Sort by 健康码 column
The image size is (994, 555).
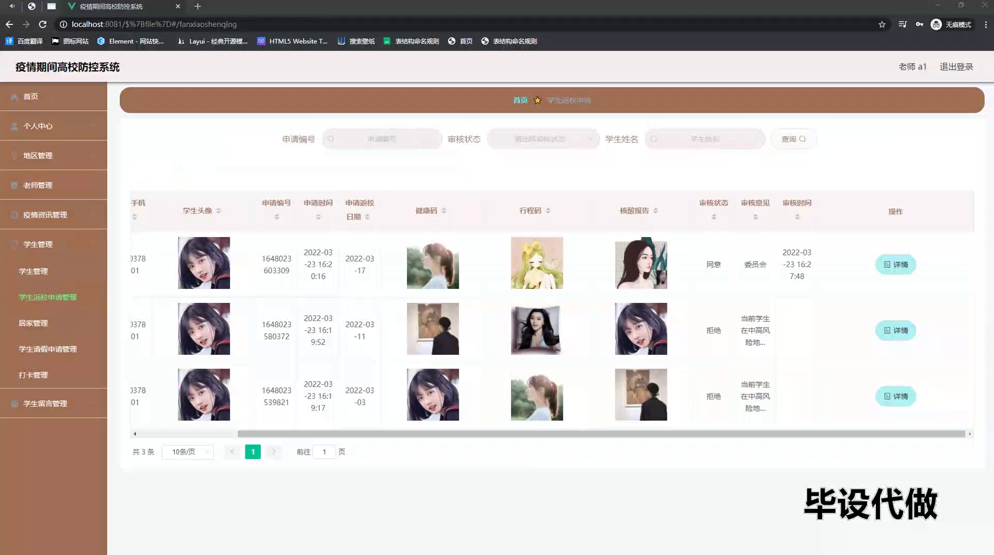[444, 211]
